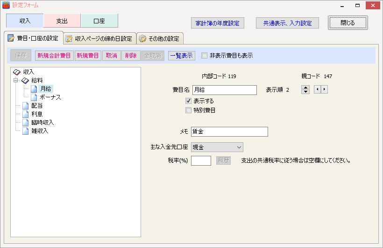This screenshot has height=248, width=383.
Task: Click notebook icon on 費目・口座の設定 tab
Action: (11, 38)
